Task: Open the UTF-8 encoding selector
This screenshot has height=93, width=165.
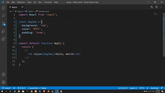Action: (x=142, y=88)
